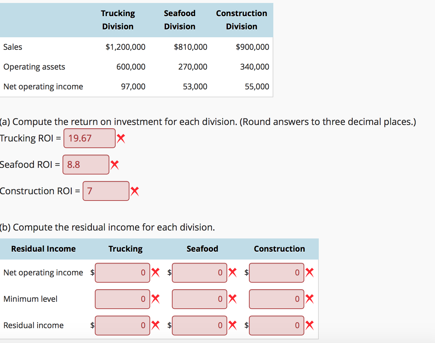
Task: Focus Seafood residual income field
Action: (x=200, y=326)
